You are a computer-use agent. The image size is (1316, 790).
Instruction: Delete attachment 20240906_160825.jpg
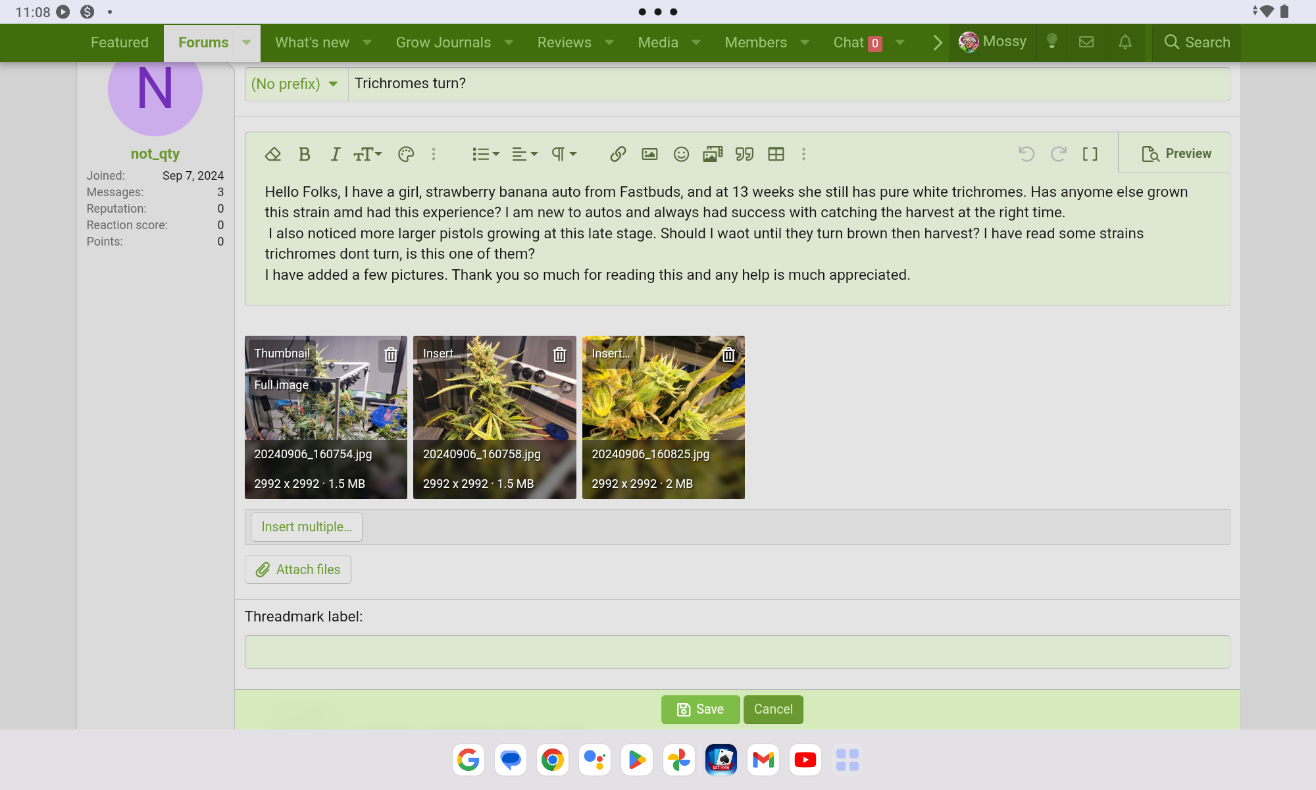point(728,355)
